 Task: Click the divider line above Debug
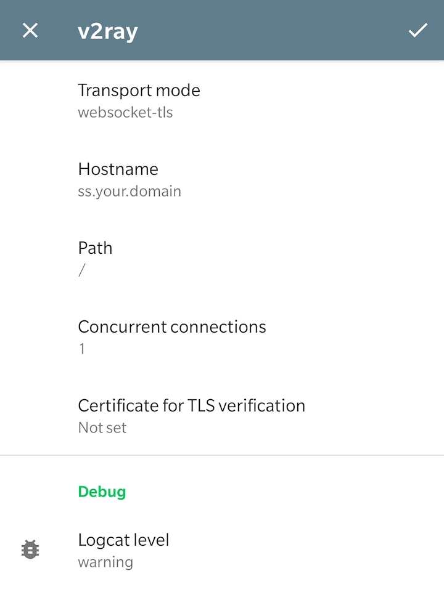[222, 455]
